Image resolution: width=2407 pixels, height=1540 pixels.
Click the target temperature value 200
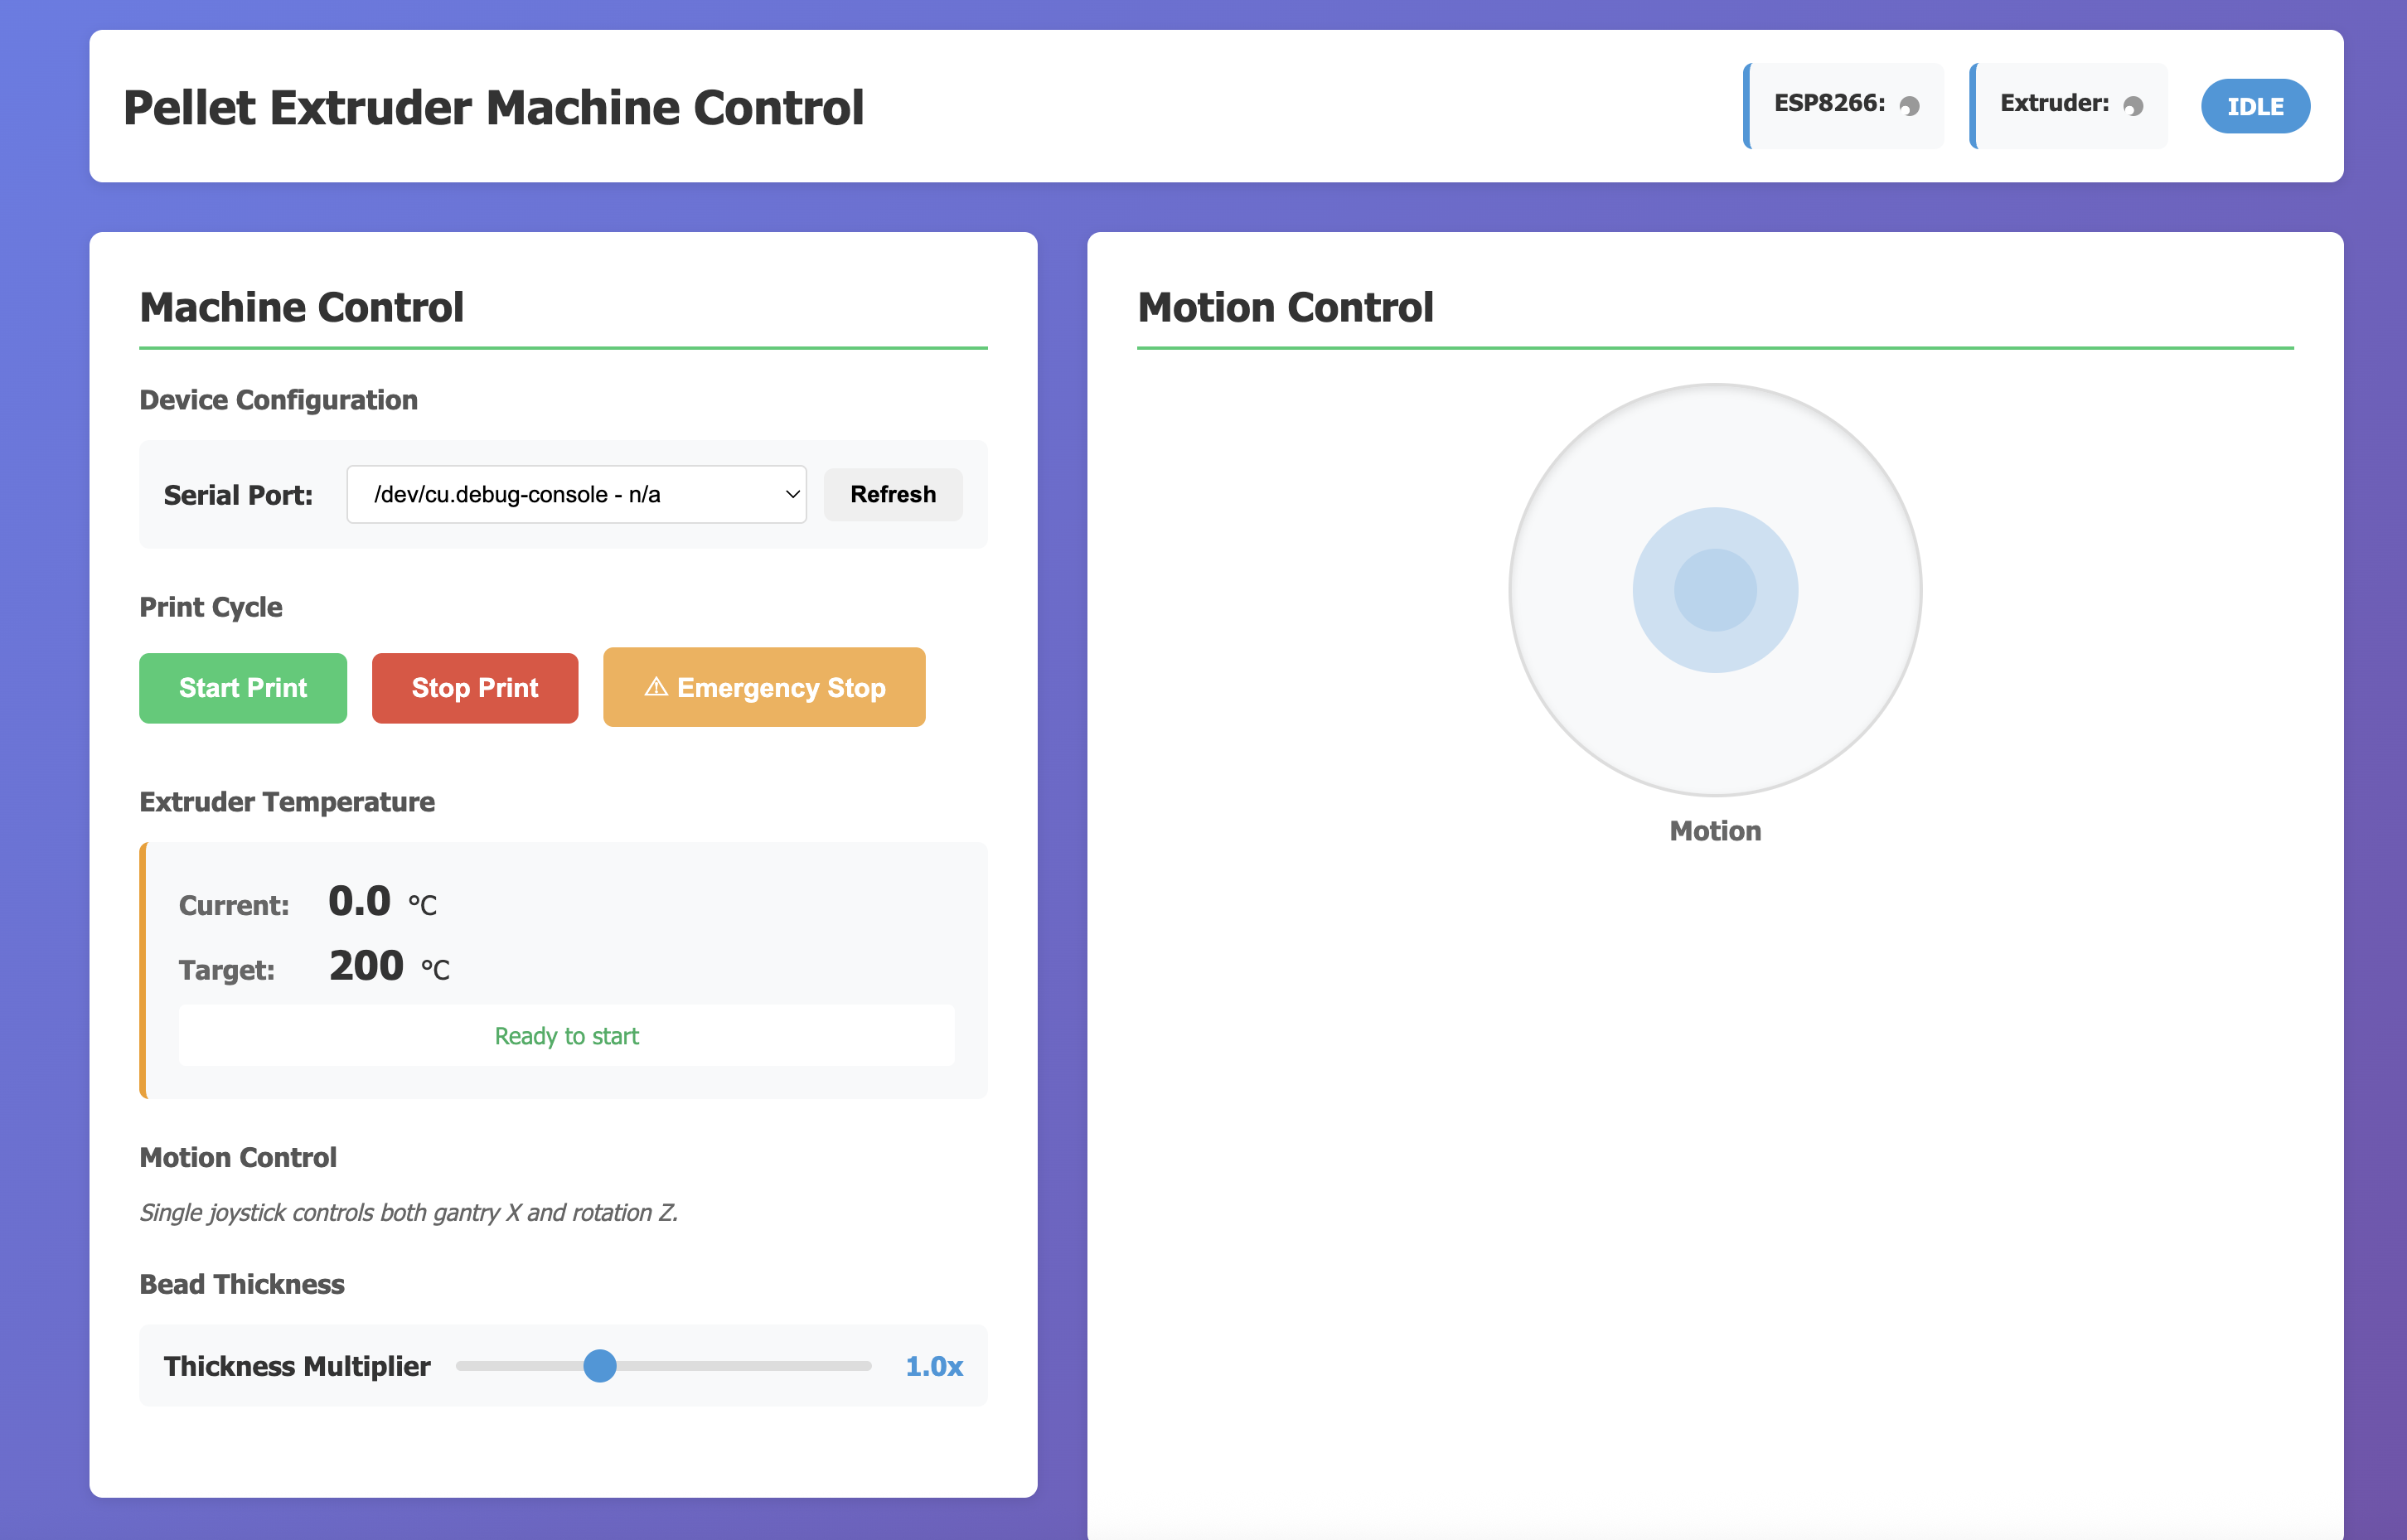pyautogui.click(x=366, y=966)
